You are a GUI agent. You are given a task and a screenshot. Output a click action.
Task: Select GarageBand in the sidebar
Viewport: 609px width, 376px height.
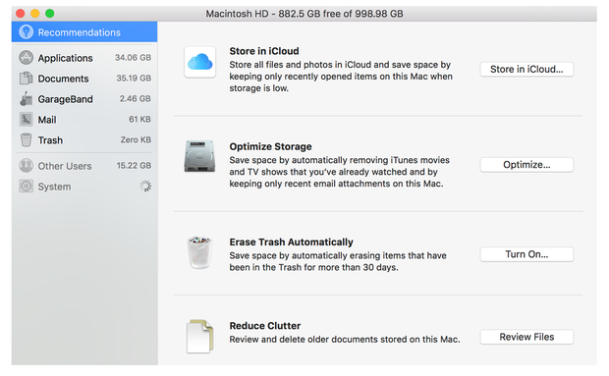pyautogui.click(x=84, y=98)
